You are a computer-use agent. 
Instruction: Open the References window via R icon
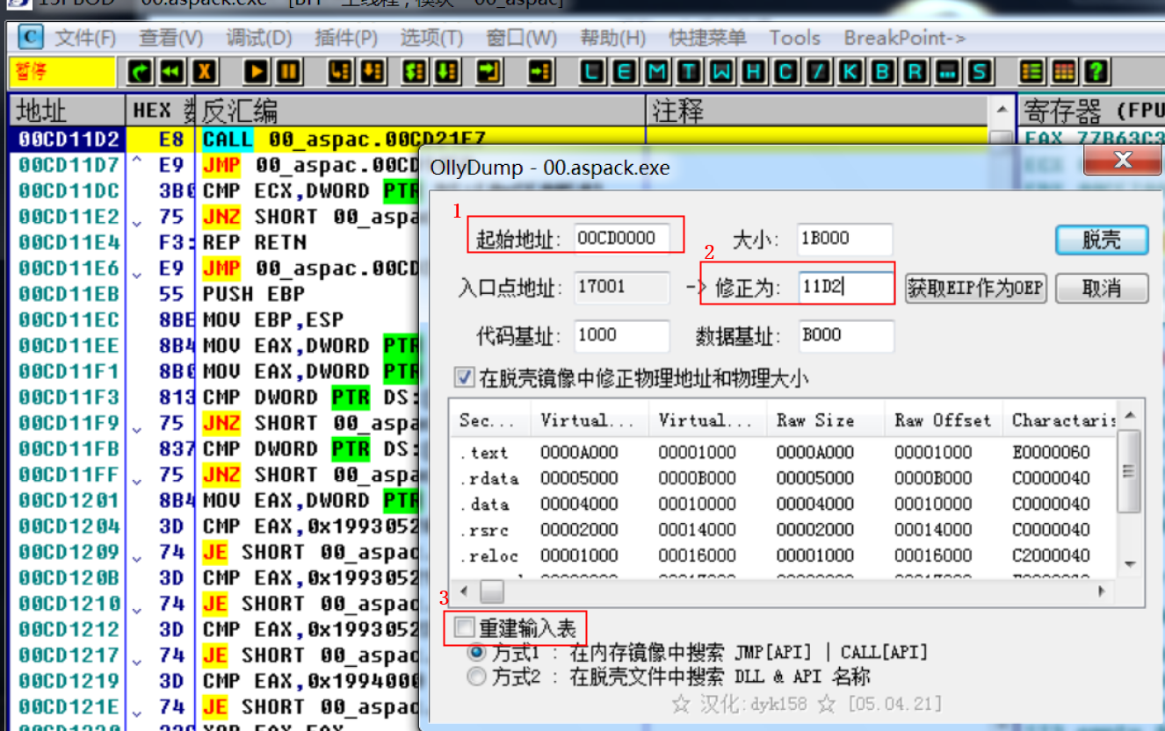(x=914, y=71)
